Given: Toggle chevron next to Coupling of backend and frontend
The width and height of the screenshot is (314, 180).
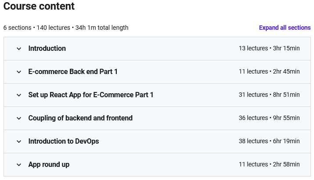Looking at the screenshot, I should pos(19,118).
